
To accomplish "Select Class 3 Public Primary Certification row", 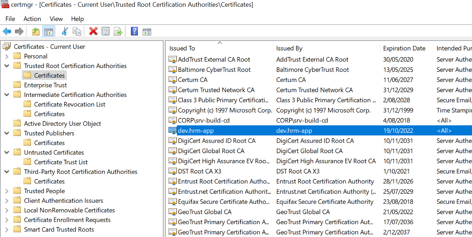I will click(319, 100).
